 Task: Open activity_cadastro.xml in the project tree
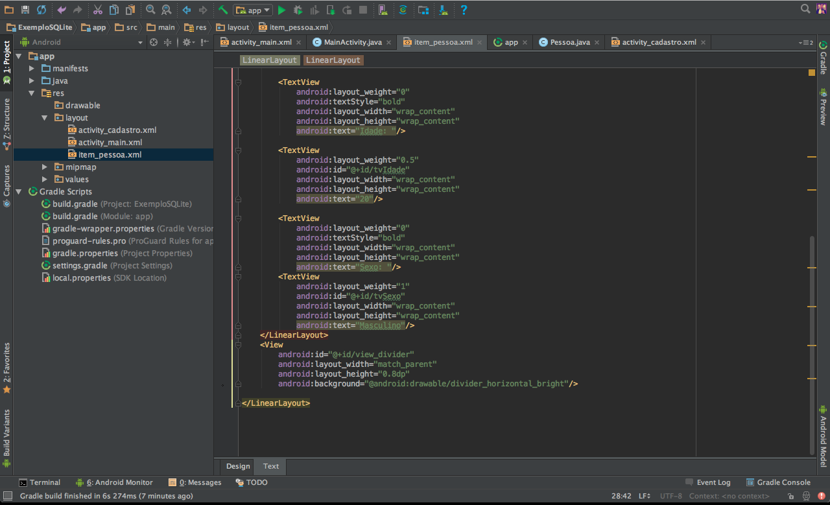point(117,130)
